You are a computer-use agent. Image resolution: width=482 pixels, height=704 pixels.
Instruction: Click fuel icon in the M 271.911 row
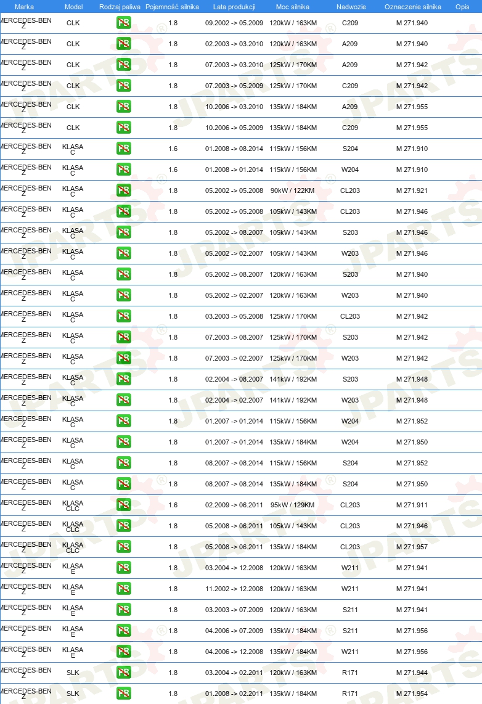click(123, 505)
